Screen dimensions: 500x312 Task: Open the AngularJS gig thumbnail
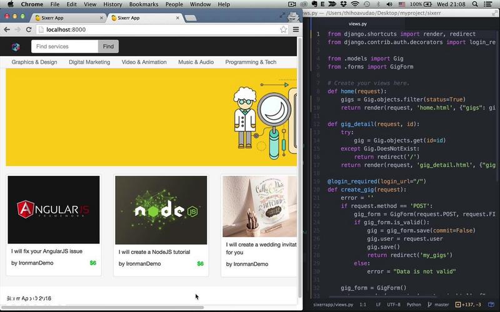(x=54, y=210)
